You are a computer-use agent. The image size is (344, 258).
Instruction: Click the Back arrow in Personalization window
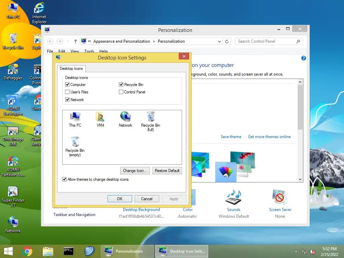[x=50, y=41]
